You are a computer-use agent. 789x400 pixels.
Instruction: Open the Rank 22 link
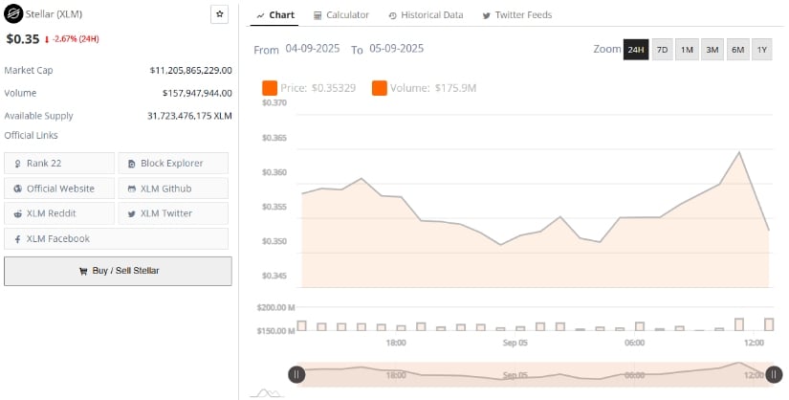(x=59, y=164)
